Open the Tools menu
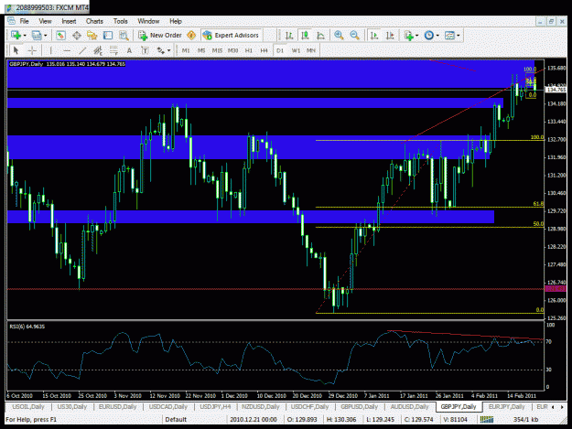This screenshot has width=572, height=429. pyautogui.click(x=121, y=21)
